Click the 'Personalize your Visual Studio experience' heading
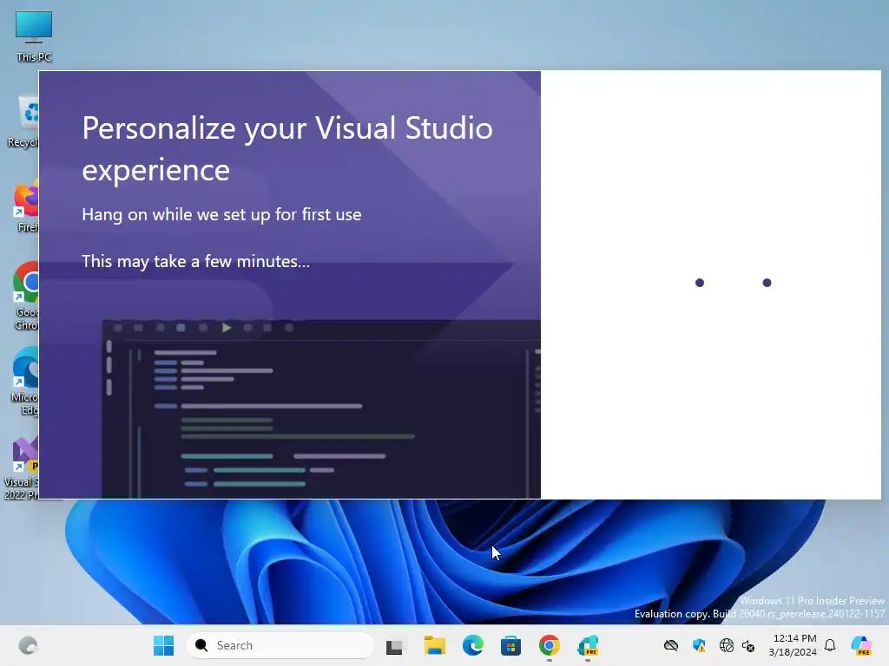Viewport: 889px width, 666px height. (x=286, y=148)
